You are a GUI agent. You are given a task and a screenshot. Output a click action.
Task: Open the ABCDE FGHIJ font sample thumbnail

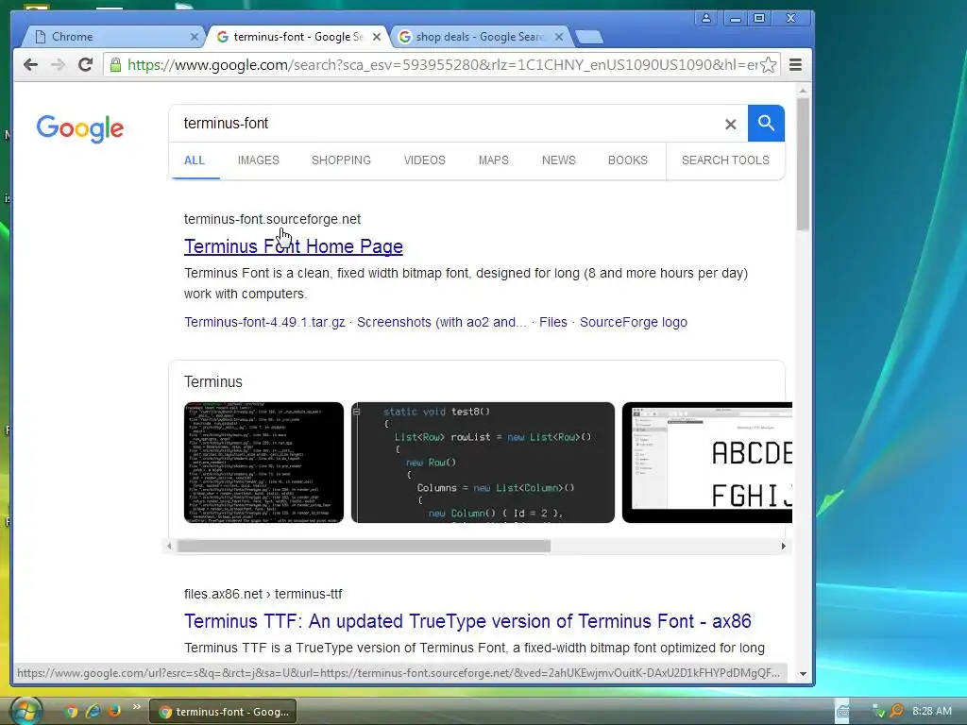[x=706, y=463]
